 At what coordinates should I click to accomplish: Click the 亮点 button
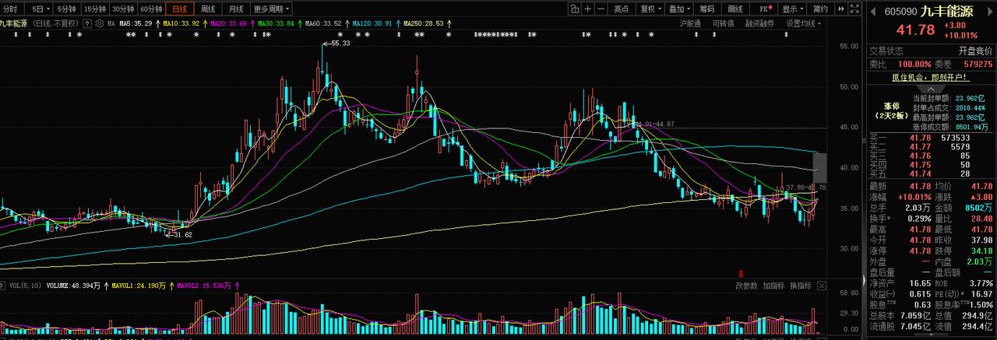(x=621, y=9)
